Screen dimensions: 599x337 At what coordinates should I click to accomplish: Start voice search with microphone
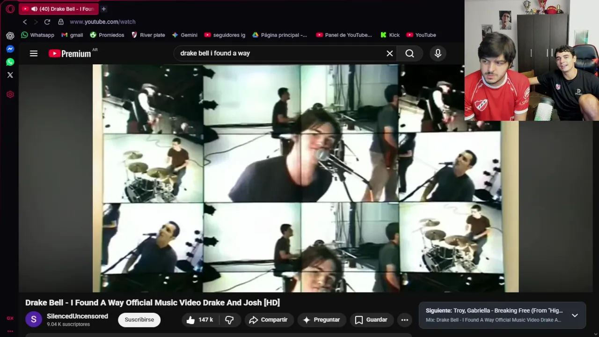tap(438, 53)
